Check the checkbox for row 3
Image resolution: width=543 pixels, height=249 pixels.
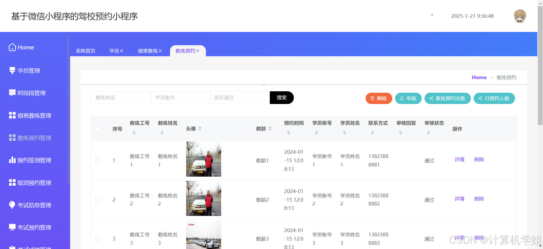point(98,239)
